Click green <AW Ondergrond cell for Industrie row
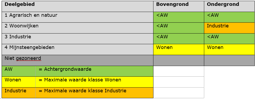Image resolution: width=255 pixels, height=99 pixels. tap(229, 39)
